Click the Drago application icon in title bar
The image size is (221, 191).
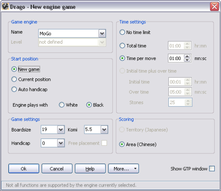pos(5,7)
